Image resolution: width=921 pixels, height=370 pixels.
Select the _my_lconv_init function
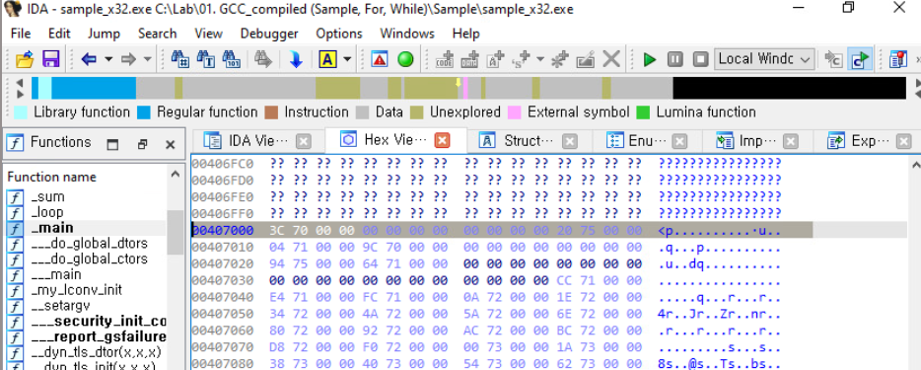pyautogui.click(x=76, y=290)
